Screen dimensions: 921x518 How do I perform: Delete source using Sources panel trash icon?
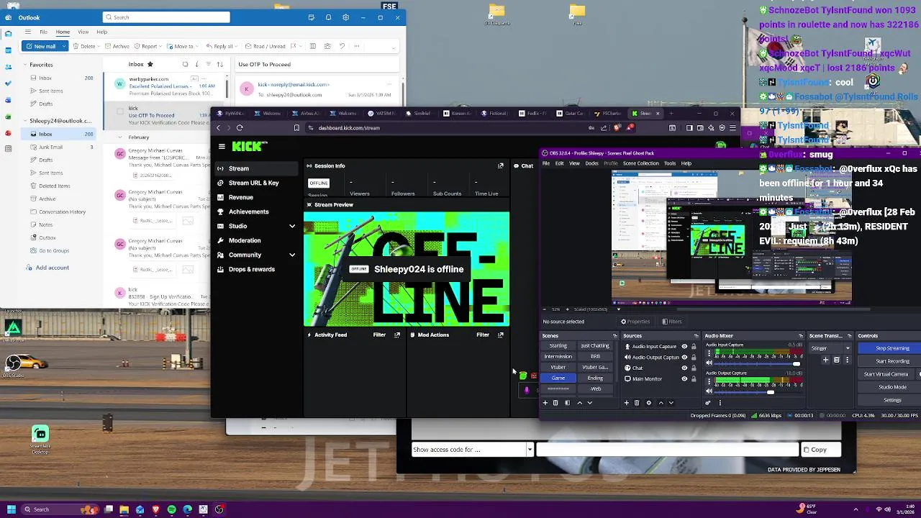(x=637, y=403)
